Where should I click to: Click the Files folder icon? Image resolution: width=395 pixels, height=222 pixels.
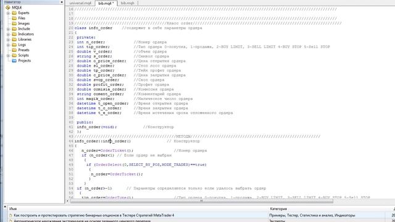click(x=14, y=18)
